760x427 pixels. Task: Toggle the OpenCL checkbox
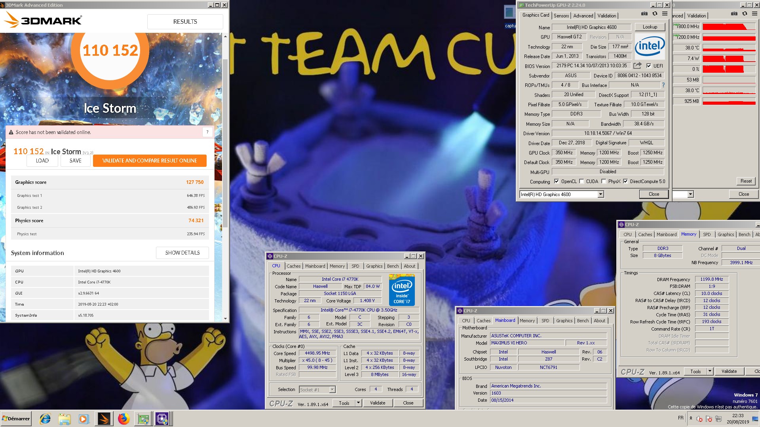(557, 181)
